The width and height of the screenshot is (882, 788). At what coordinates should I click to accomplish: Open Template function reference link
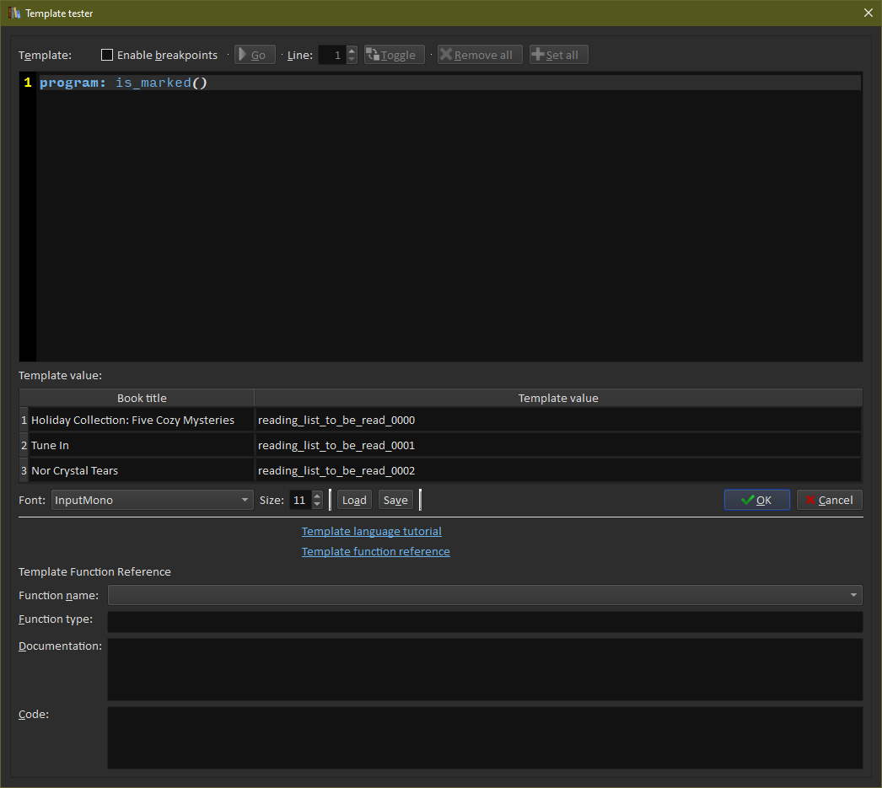(x=375, y=551)
